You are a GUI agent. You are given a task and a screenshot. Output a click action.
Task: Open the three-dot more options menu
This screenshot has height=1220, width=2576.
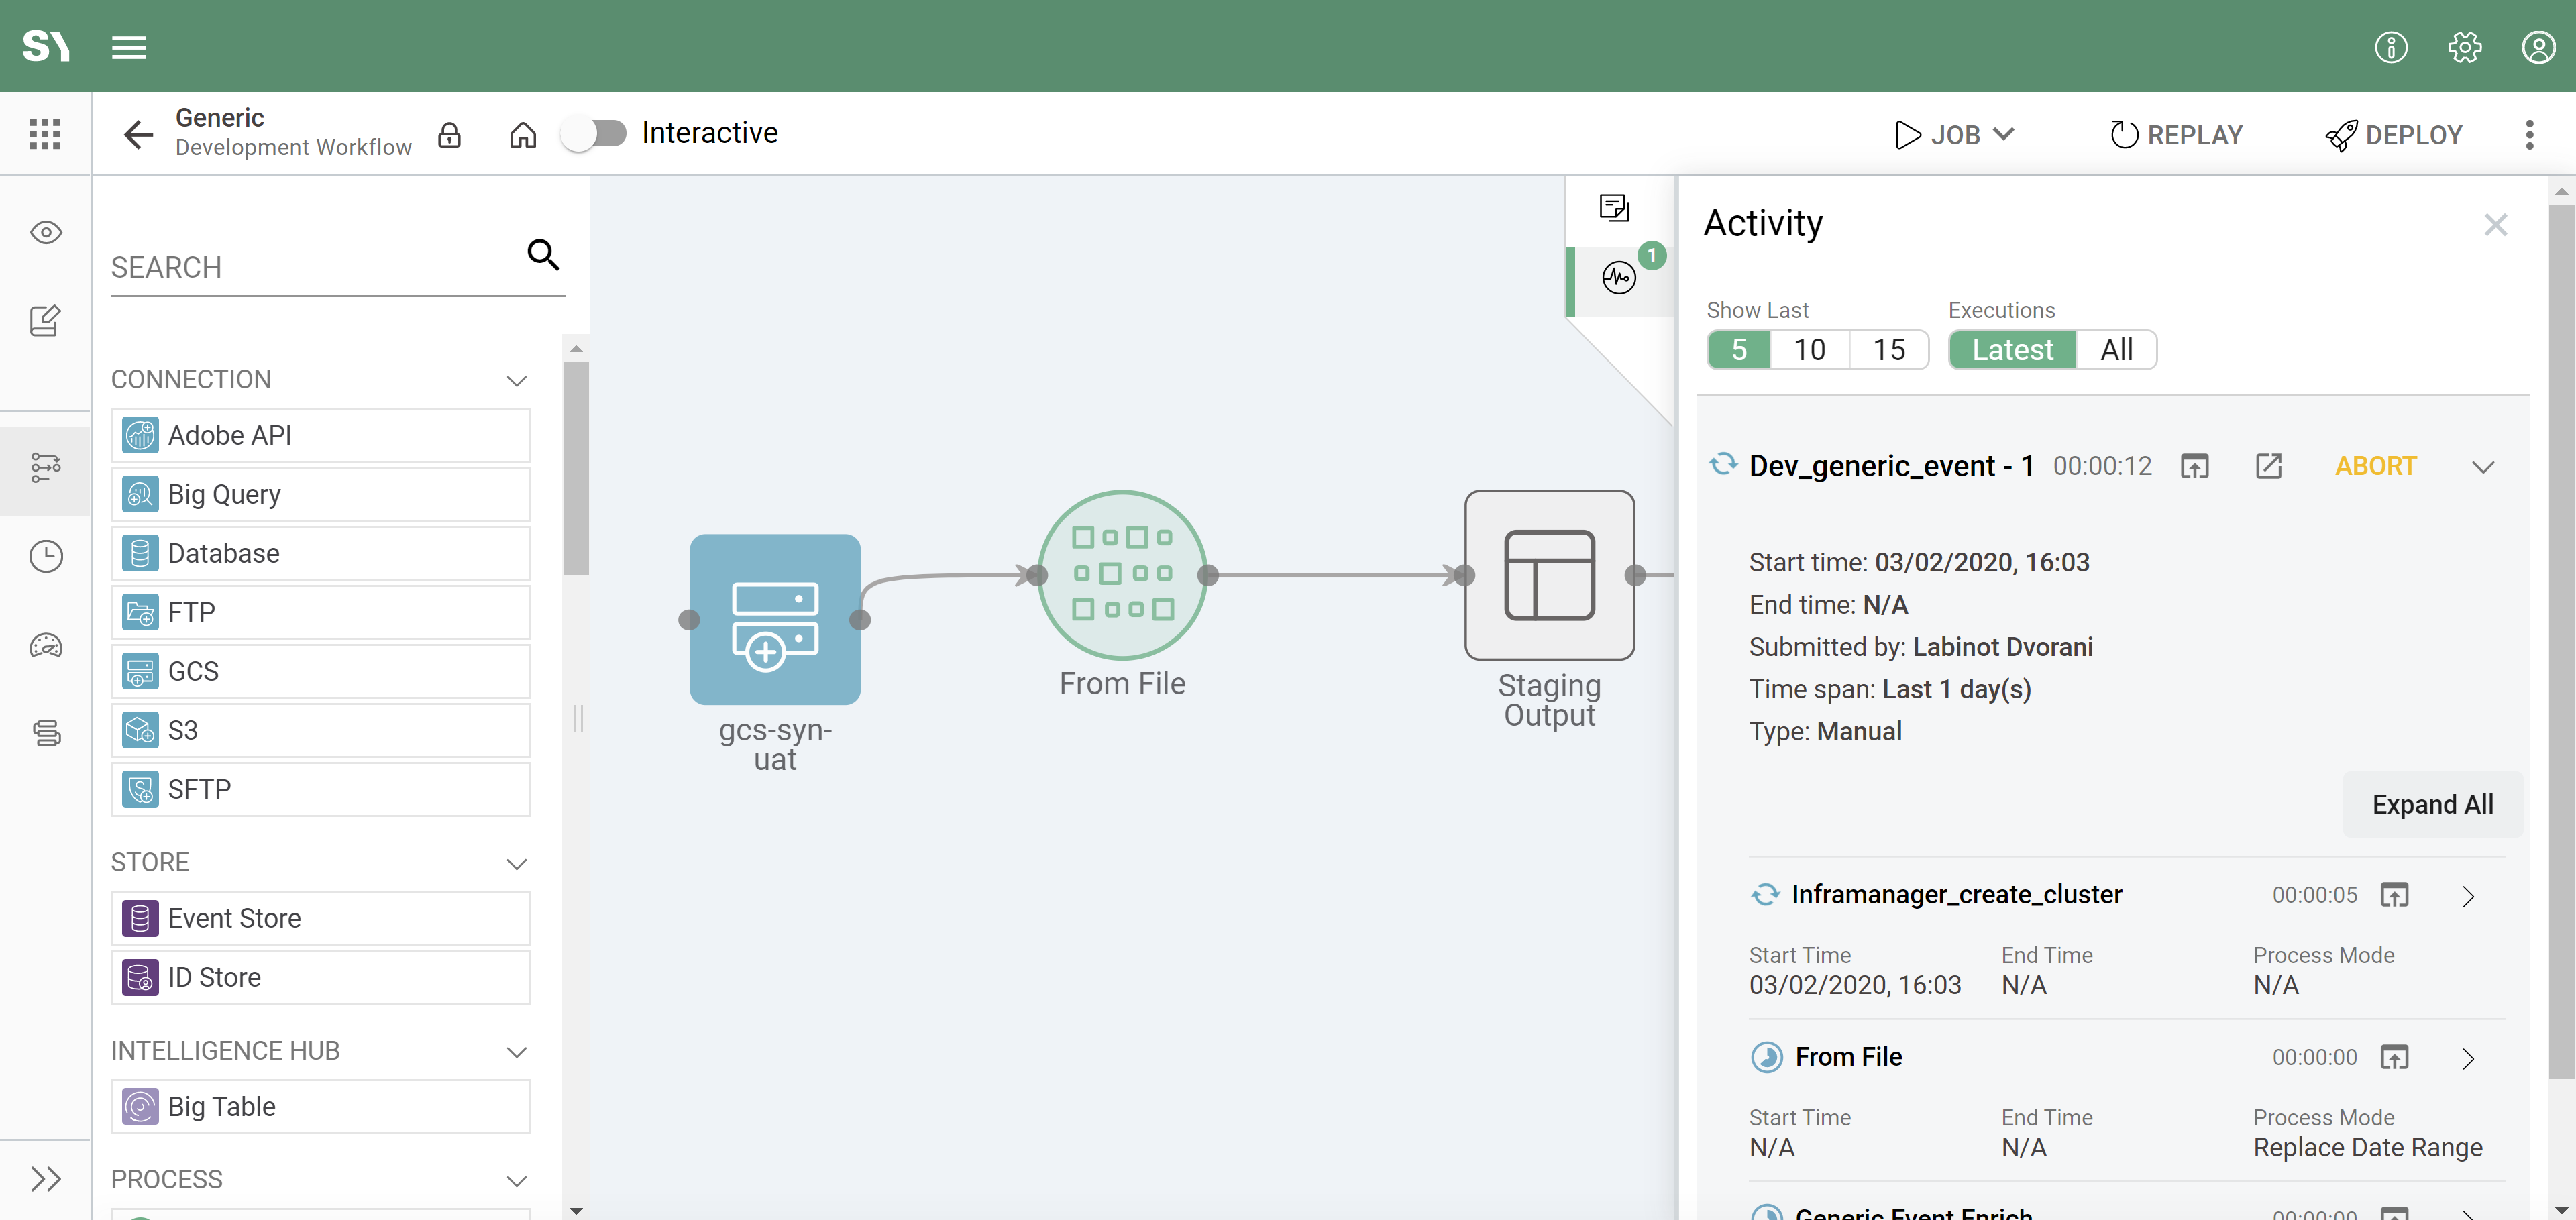2529,134
